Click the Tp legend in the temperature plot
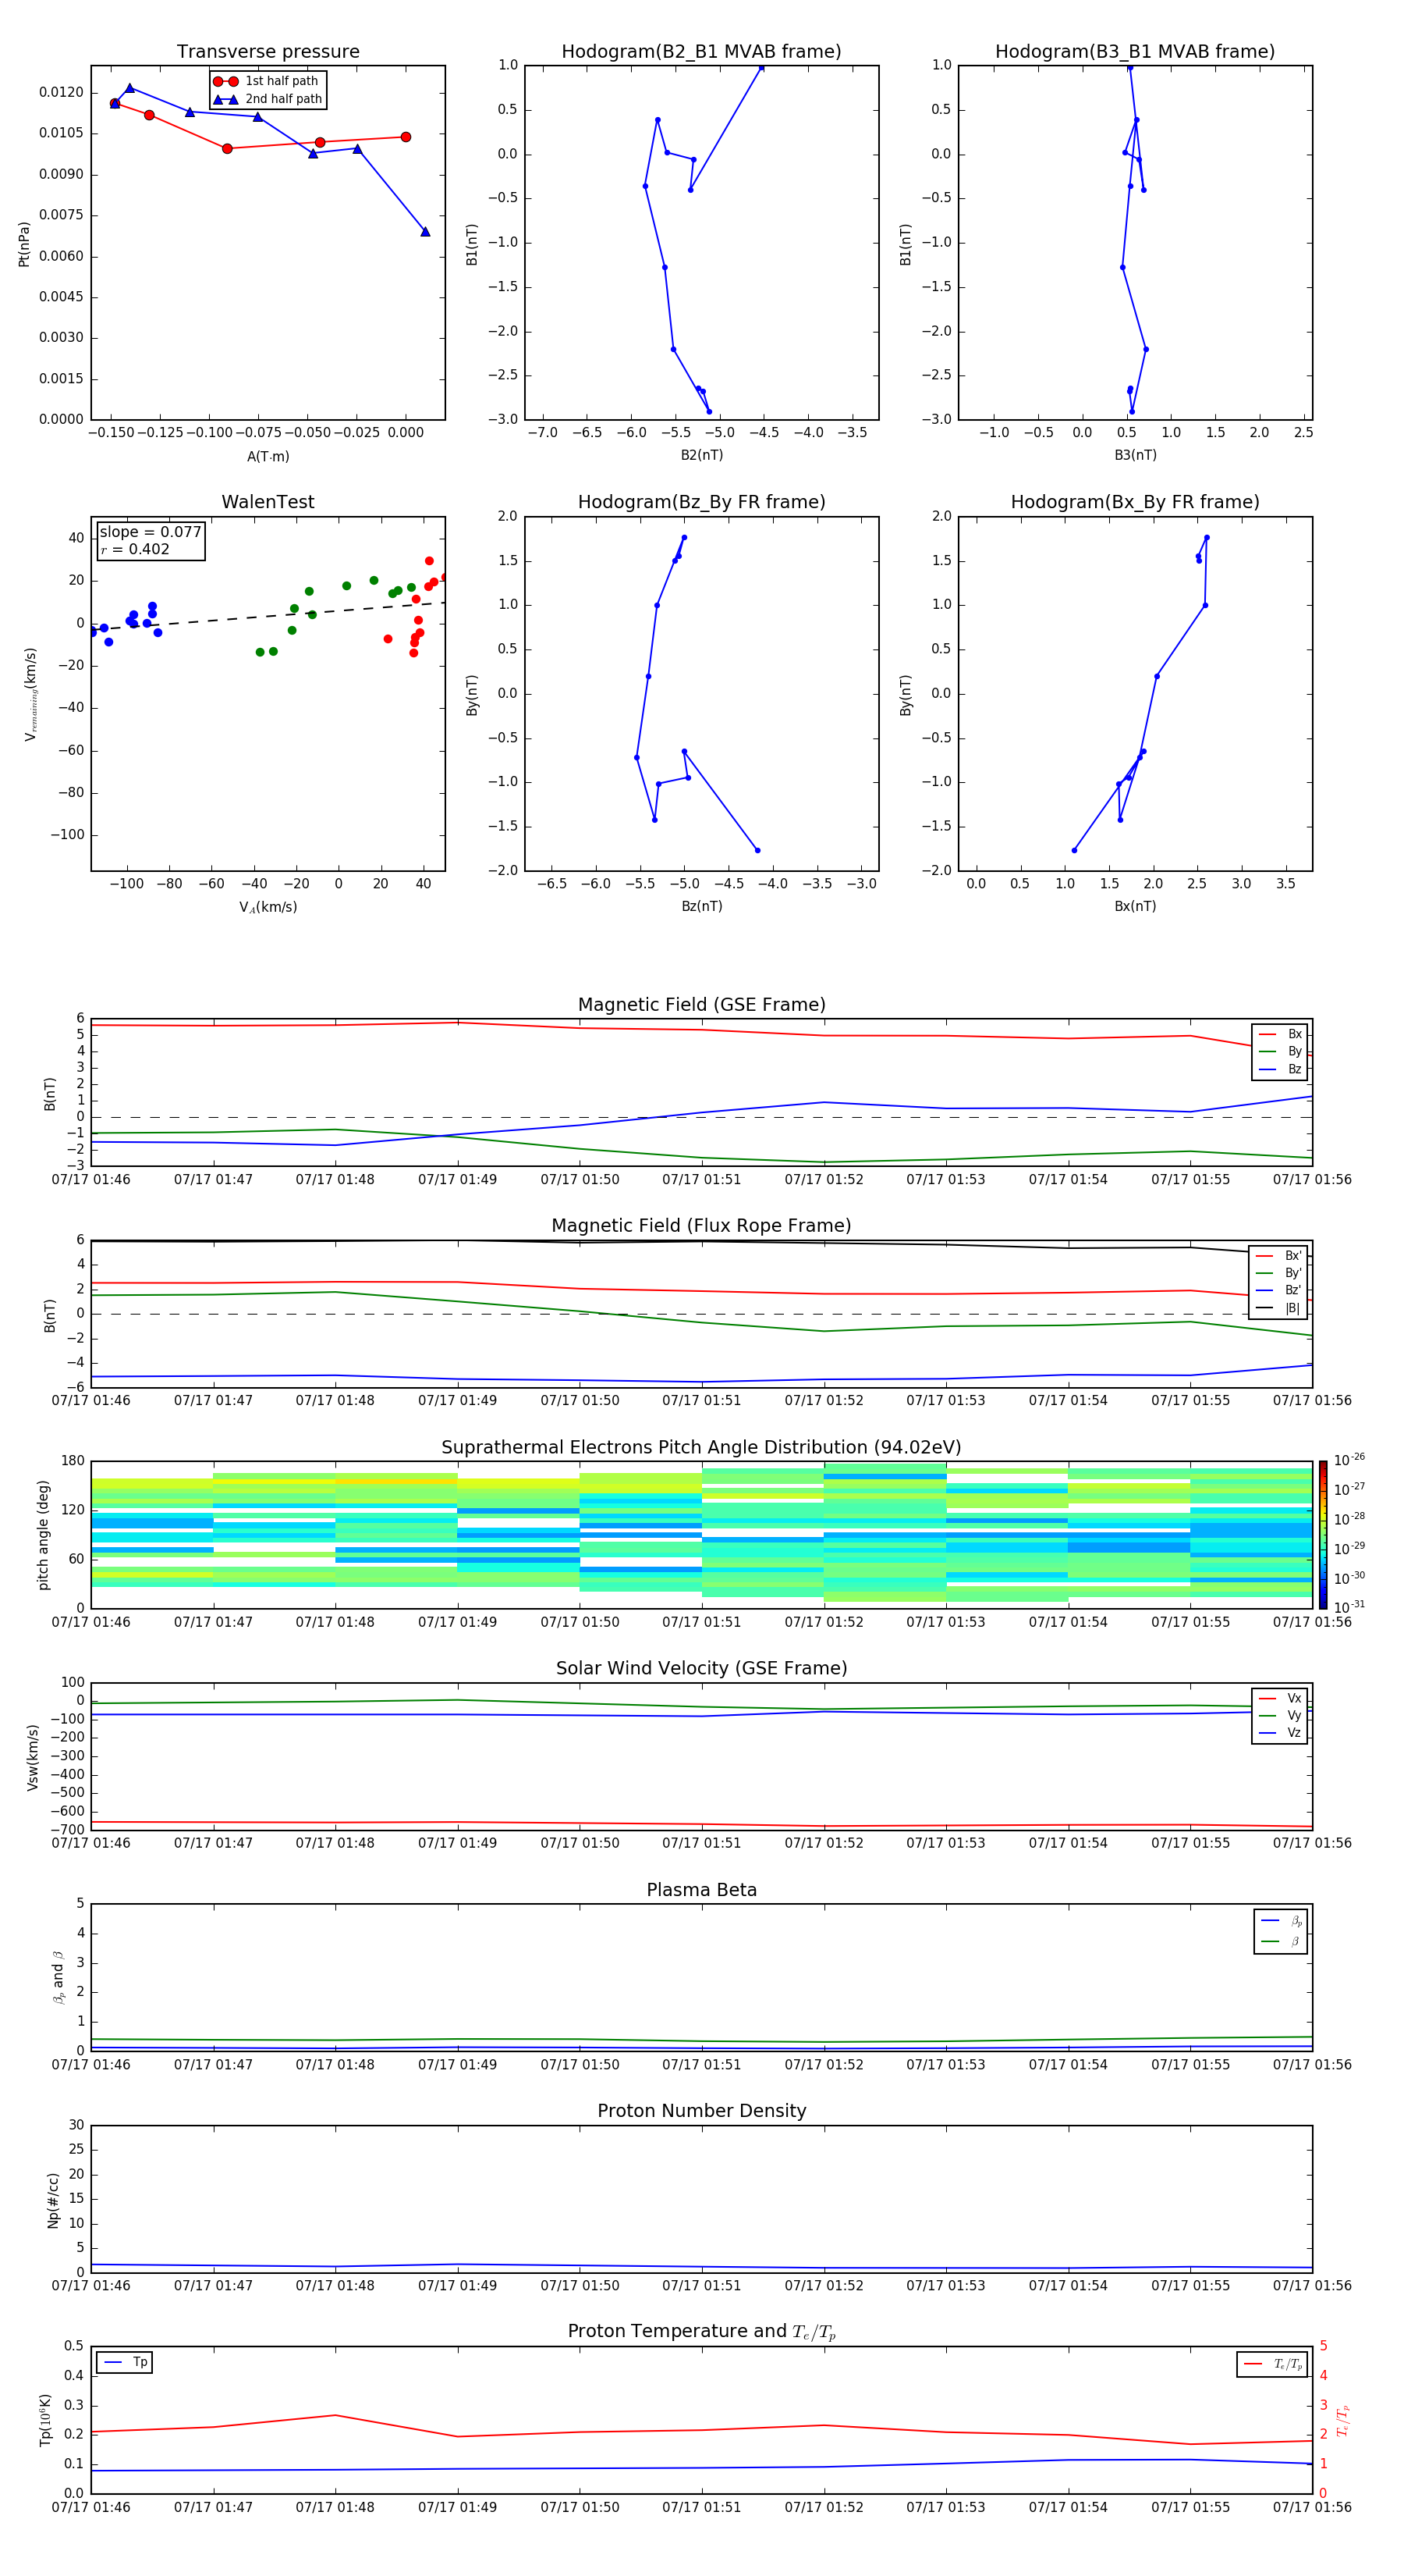Image resolution: width=1404 pixels, height=2576 pixels. point(125,2362)
